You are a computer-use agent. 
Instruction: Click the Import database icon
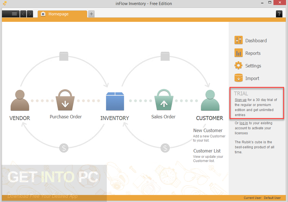(238, 78)
